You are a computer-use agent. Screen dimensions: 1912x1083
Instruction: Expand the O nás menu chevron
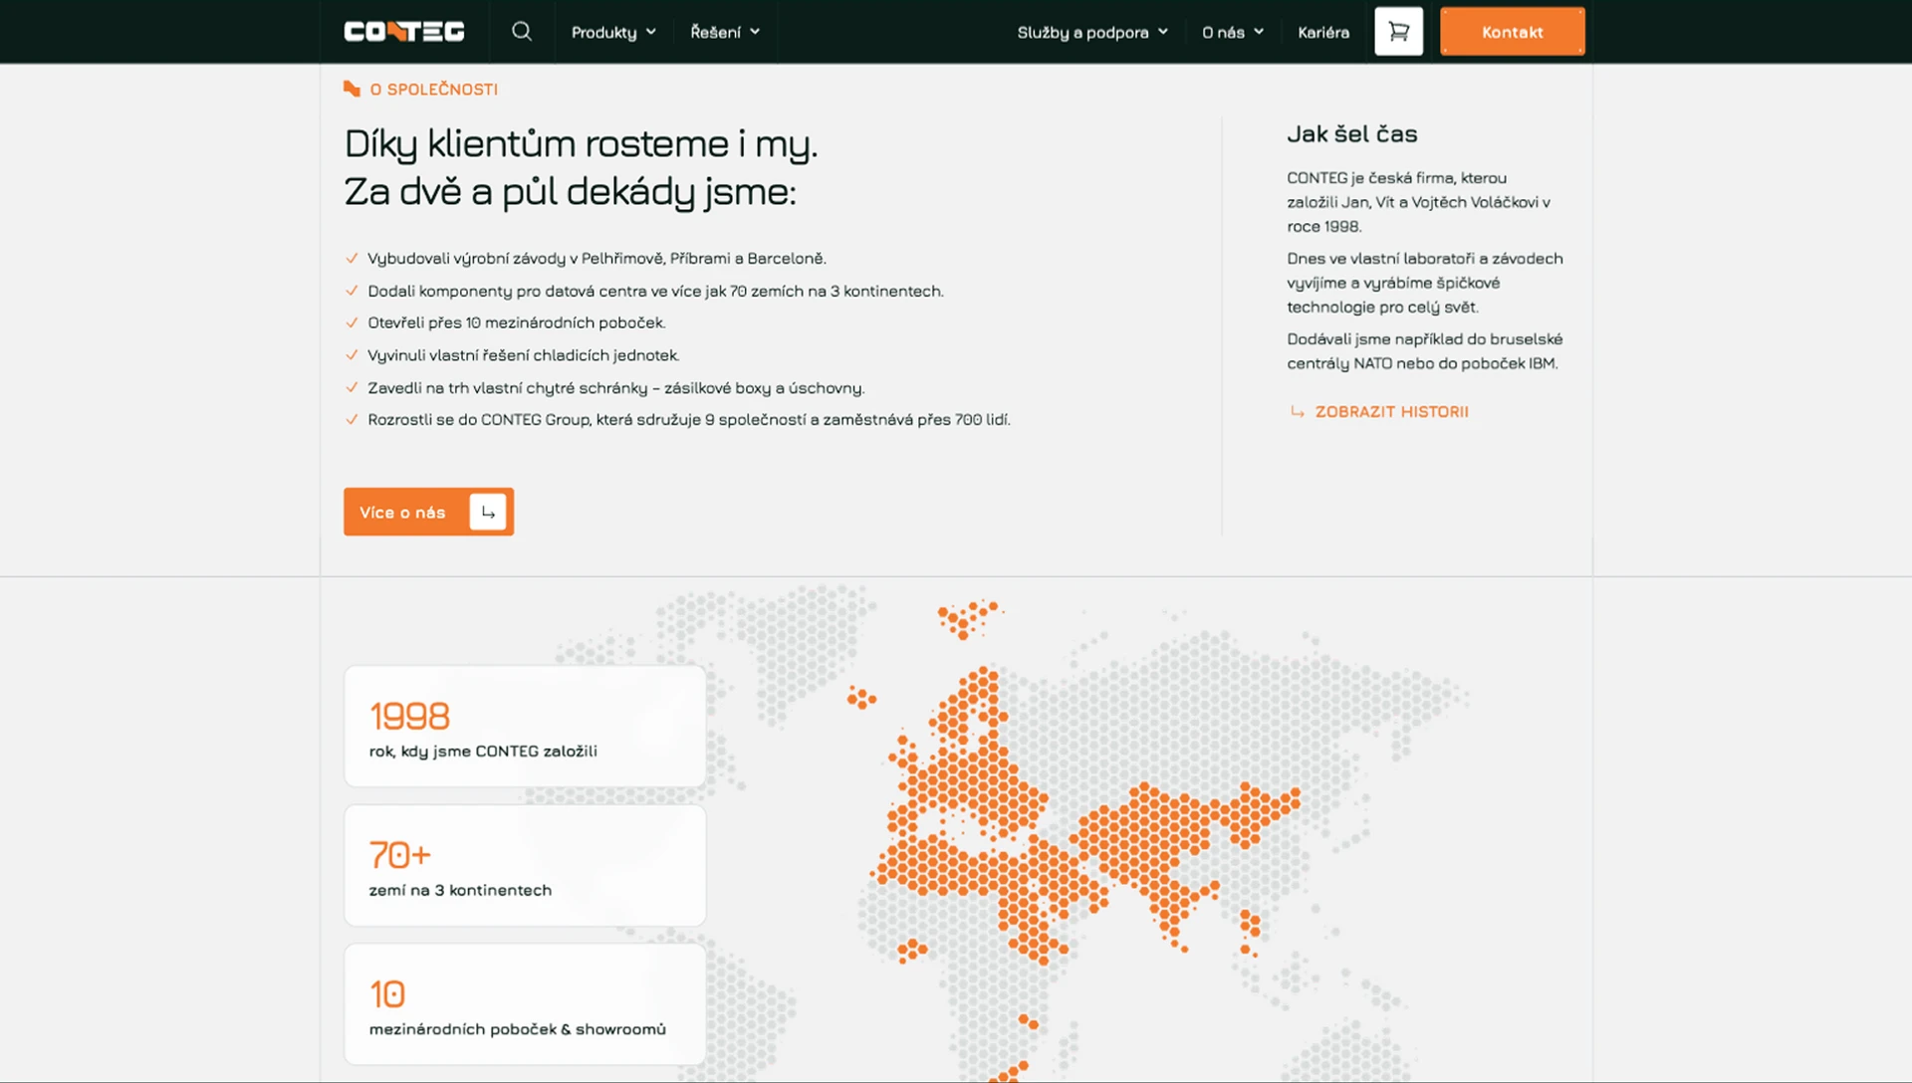point(1259,32)
